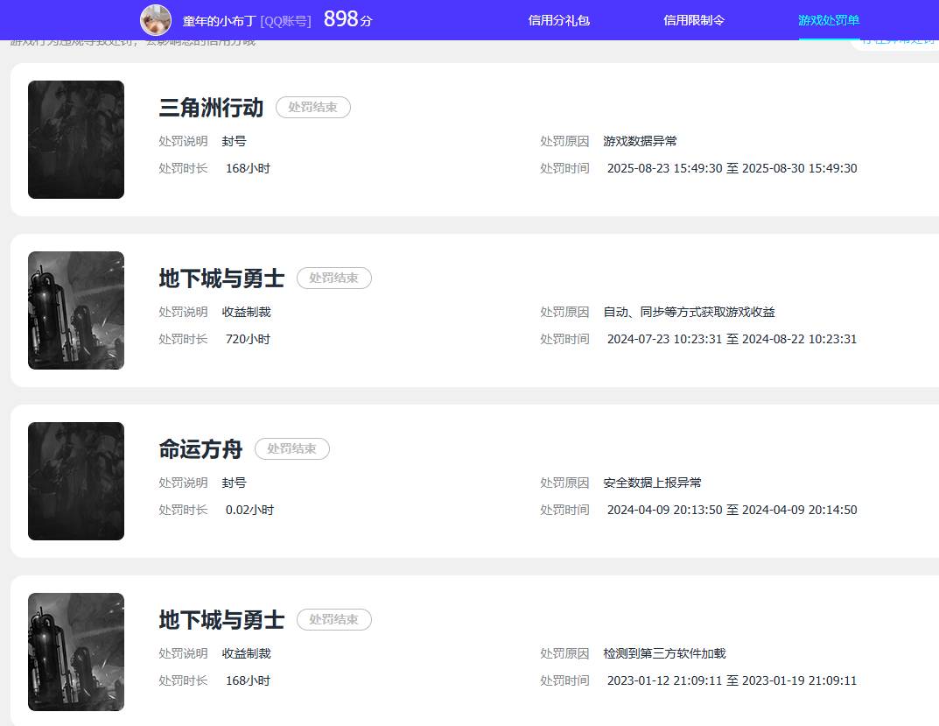Click the partially visible link at top right
This screenshot has height=726, width=939.
pos(895,41)
